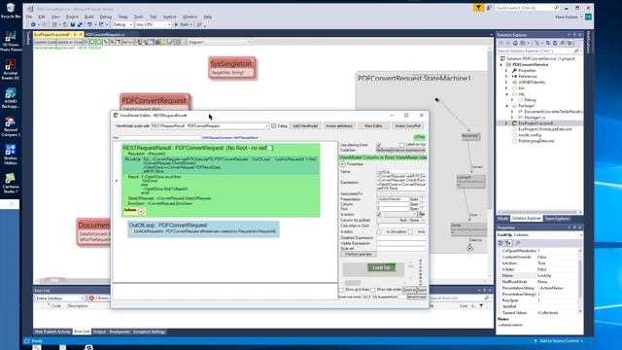
Task: Click the Properties panel Categorized icon
Action: (501, 243)
